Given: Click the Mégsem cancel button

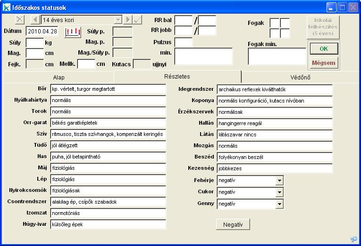Looking at the screenshot, I should point(323,63).
